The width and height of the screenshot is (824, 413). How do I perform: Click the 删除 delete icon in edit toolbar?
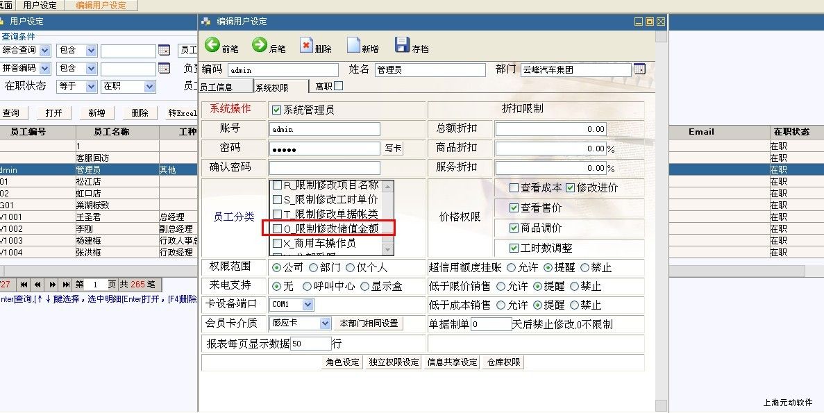306,45
